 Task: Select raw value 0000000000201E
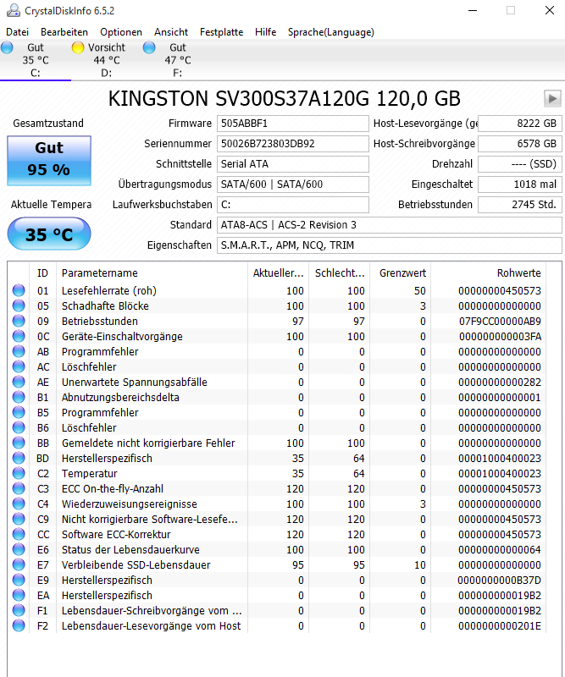pyautogui.click(x=500, y=626)
